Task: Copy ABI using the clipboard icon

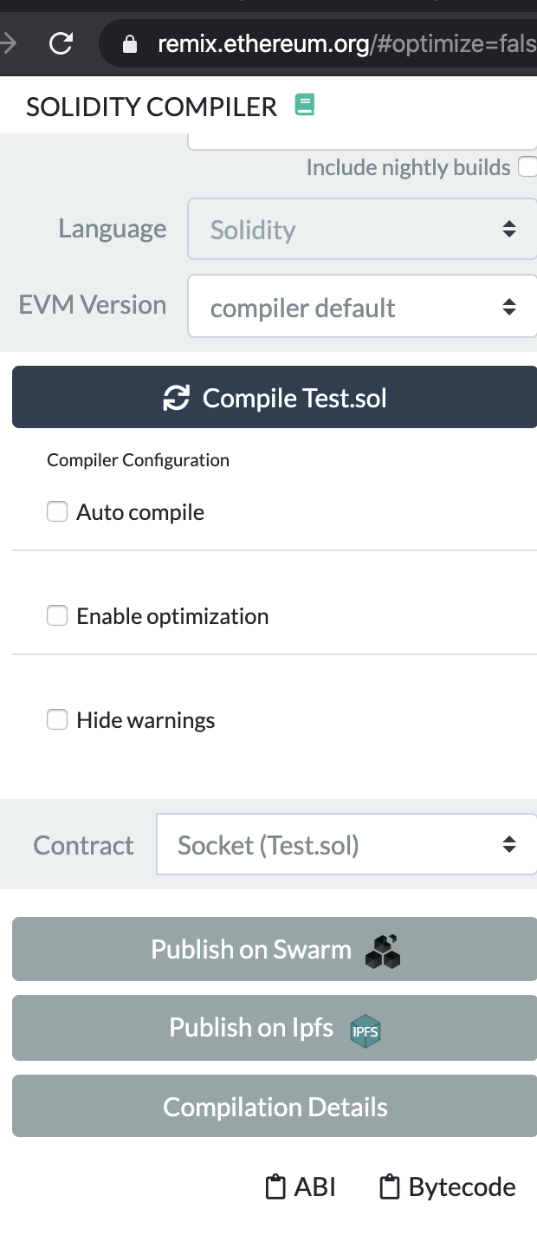Action: click(x=275, y=1186)
